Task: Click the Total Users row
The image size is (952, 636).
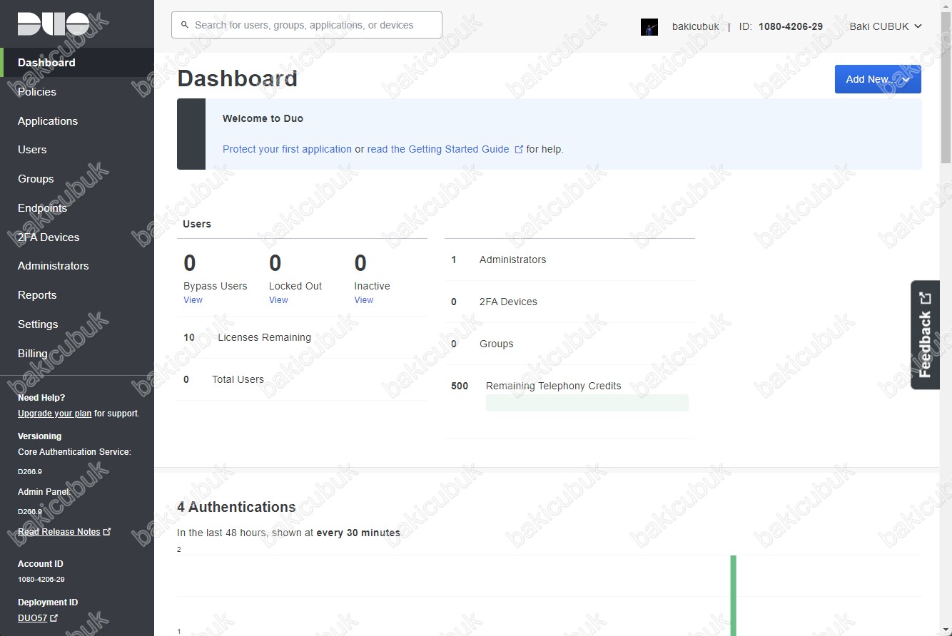Action: coord(303,379)
